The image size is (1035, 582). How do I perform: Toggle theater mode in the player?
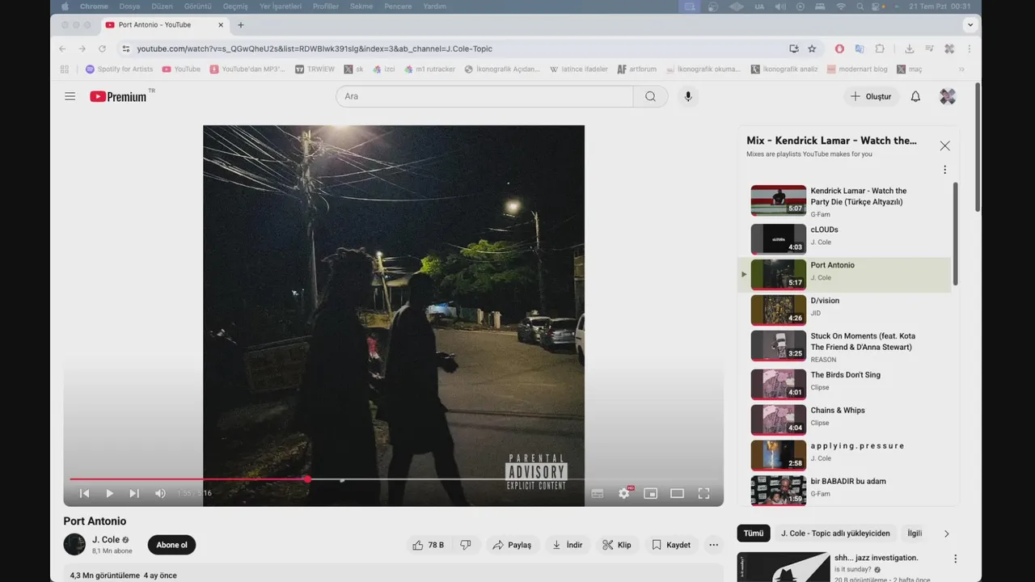click(x=677, y=493)
